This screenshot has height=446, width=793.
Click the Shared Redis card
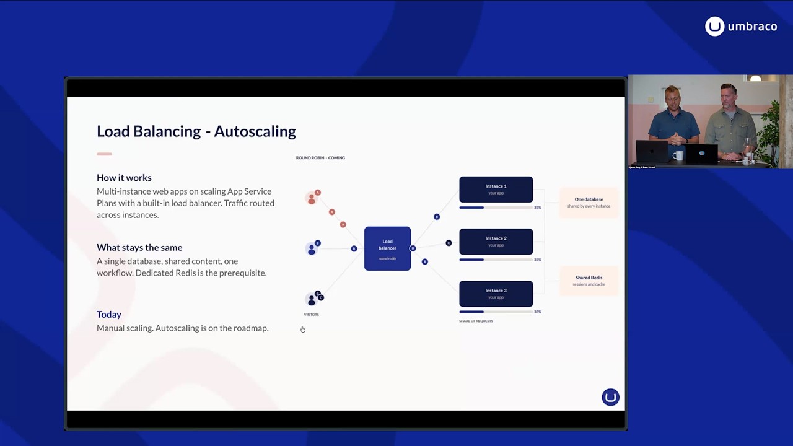[589, 281]
